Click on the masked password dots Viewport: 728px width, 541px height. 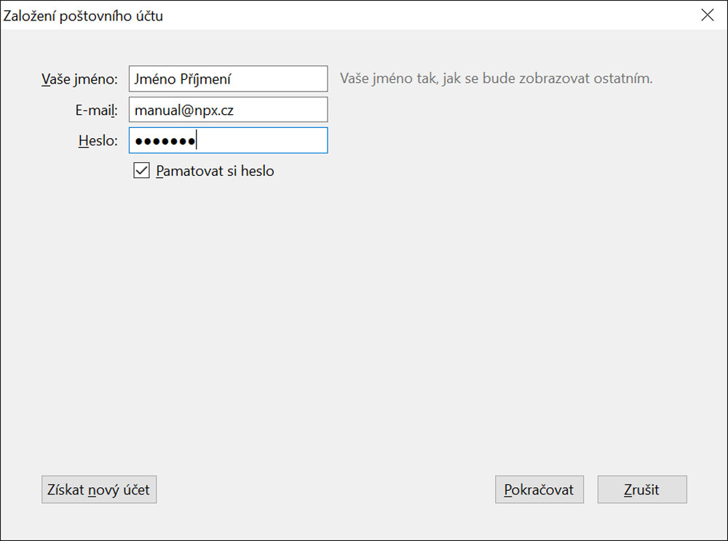[x=165, y=141]
